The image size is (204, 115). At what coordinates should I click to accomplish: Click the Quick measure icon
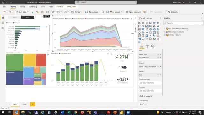tap(145, 12)
